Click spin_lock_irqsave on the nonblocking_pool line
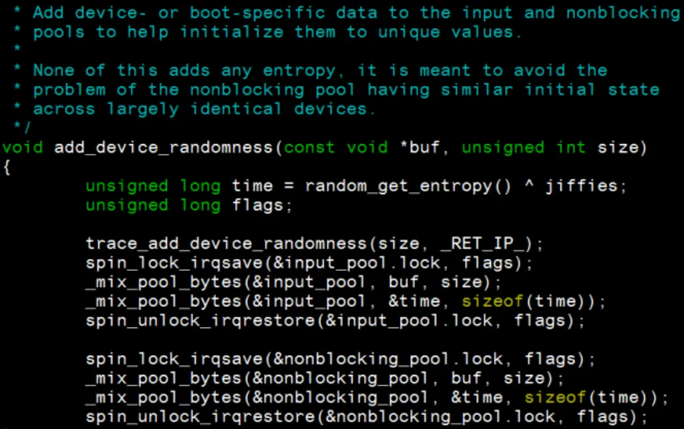684x429 pixels. [x=174, y=360]
